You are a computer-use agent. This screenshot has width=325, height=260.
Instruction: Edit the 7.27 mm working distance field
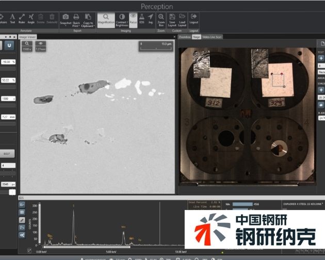8,117
